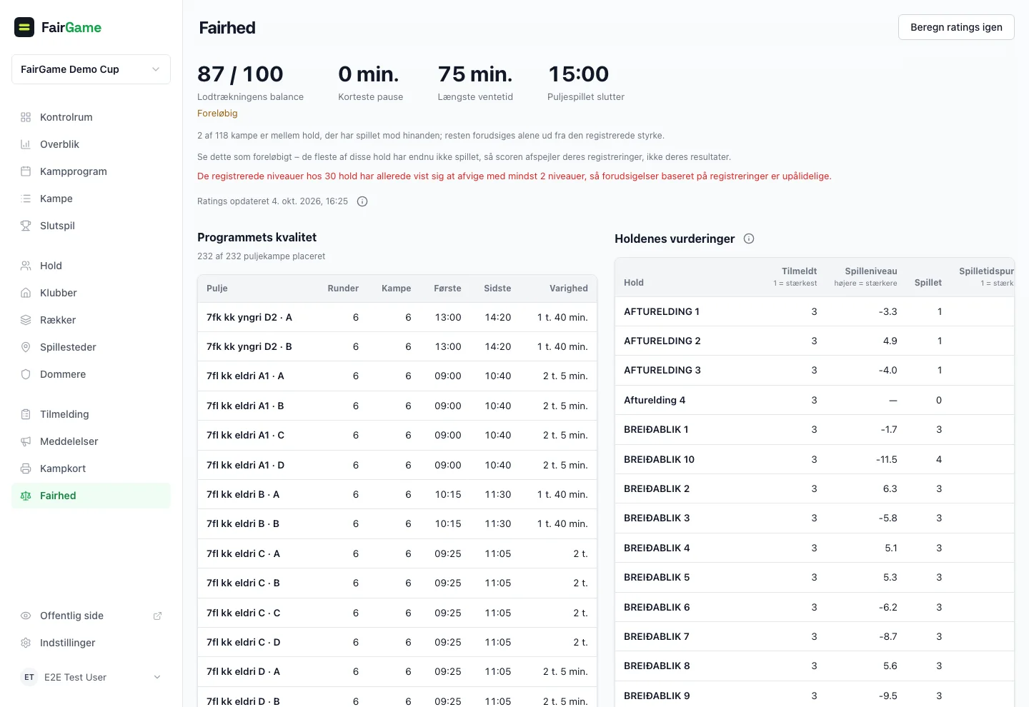Open the external link icon for Offentlig side

tap(157, 616)
